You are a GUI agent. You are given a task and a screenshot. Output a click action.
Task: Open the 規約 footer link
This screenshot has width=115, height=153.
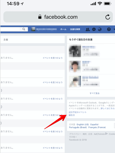[85, 134]
